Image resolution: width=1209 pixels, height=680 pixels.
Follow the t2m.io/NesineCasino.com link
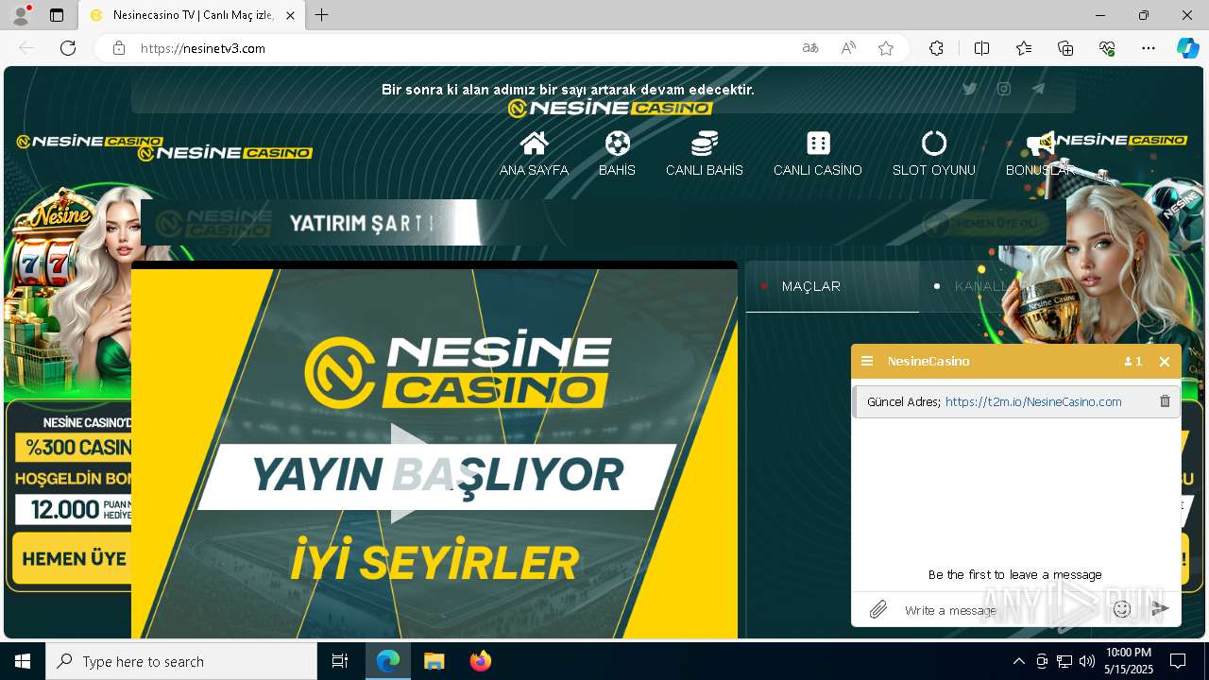1033,401
